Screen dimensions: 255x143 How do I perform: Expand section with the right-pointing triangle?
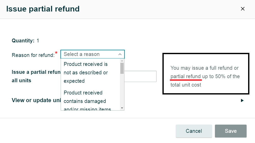pyautogui.click(x=242, y=101)
